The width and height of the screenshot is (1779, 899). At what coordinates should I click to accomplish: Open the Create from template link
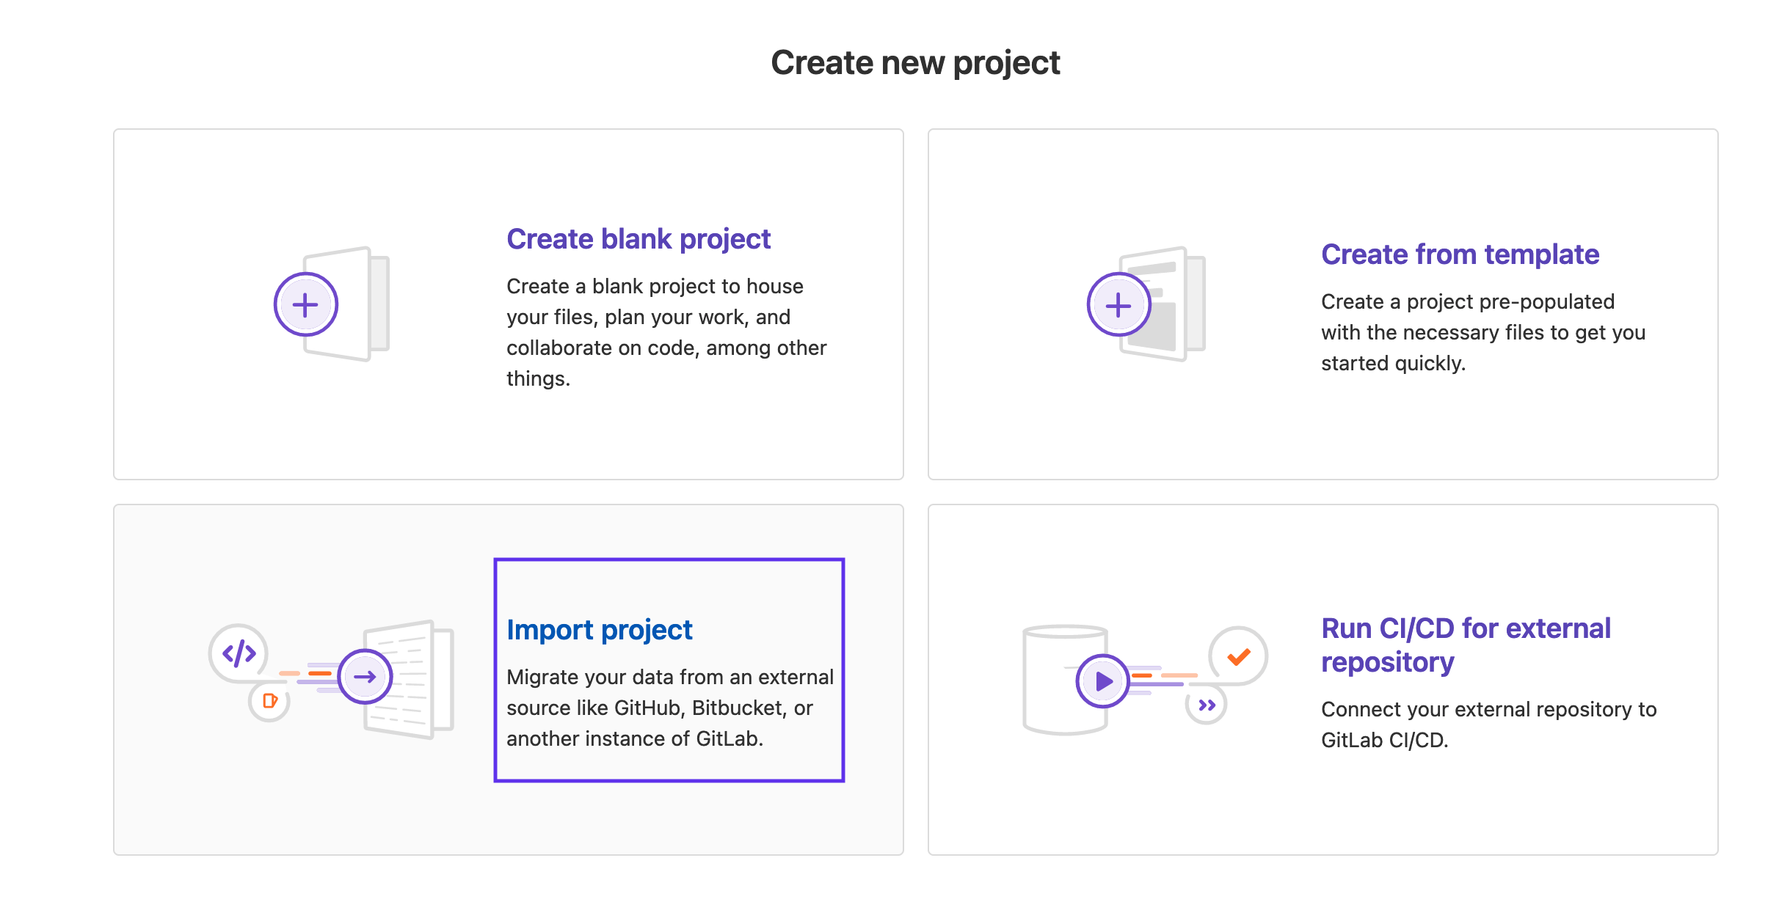[1459, 254]
